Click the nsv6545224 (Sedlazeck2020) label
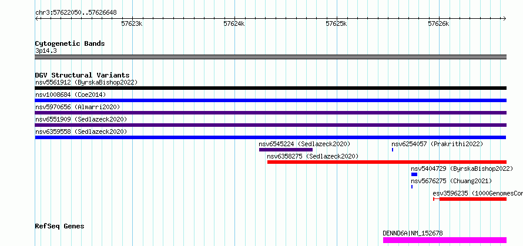Viewport: 523px width, 246px height. pos(304,144)
